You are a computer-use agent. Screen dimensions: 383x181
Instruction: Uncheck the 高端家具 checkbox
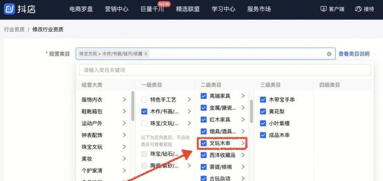(x=204, y=96)
